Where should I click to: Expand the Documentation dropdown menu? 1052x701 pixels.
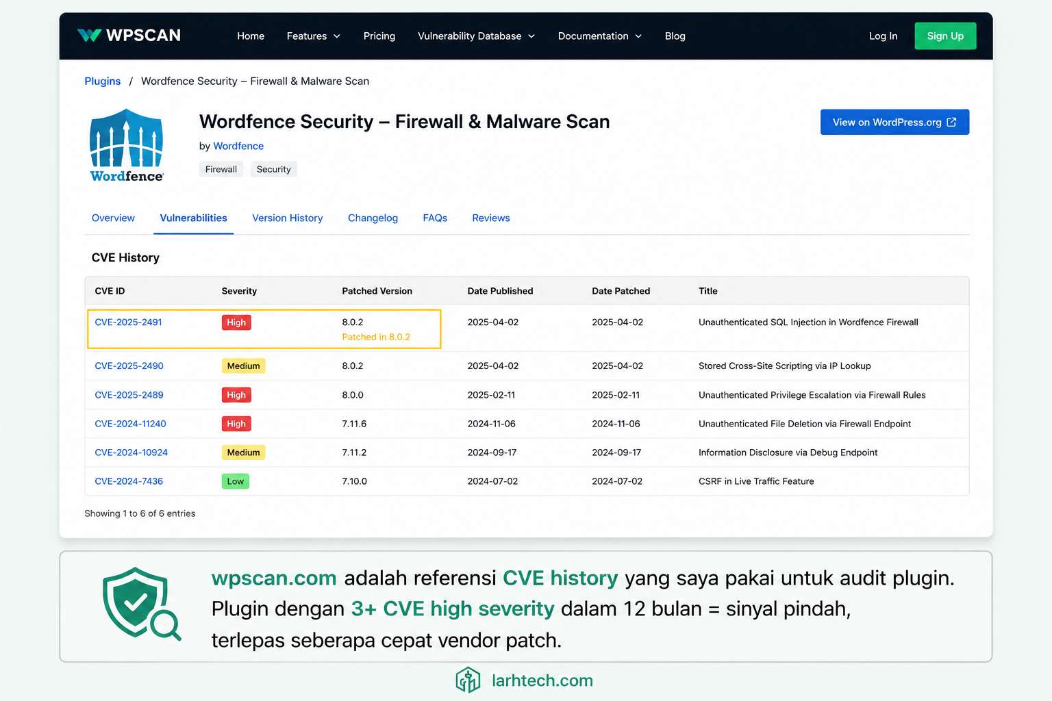(x=600, y=36)
